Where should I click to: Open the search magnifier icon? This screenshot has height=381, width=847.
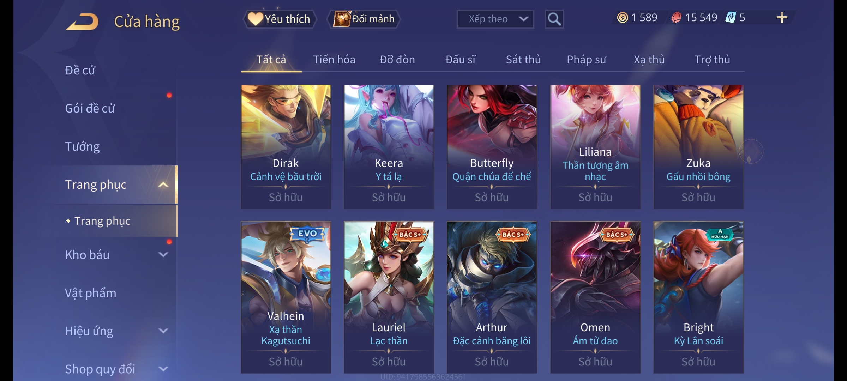tap(554, 19)
